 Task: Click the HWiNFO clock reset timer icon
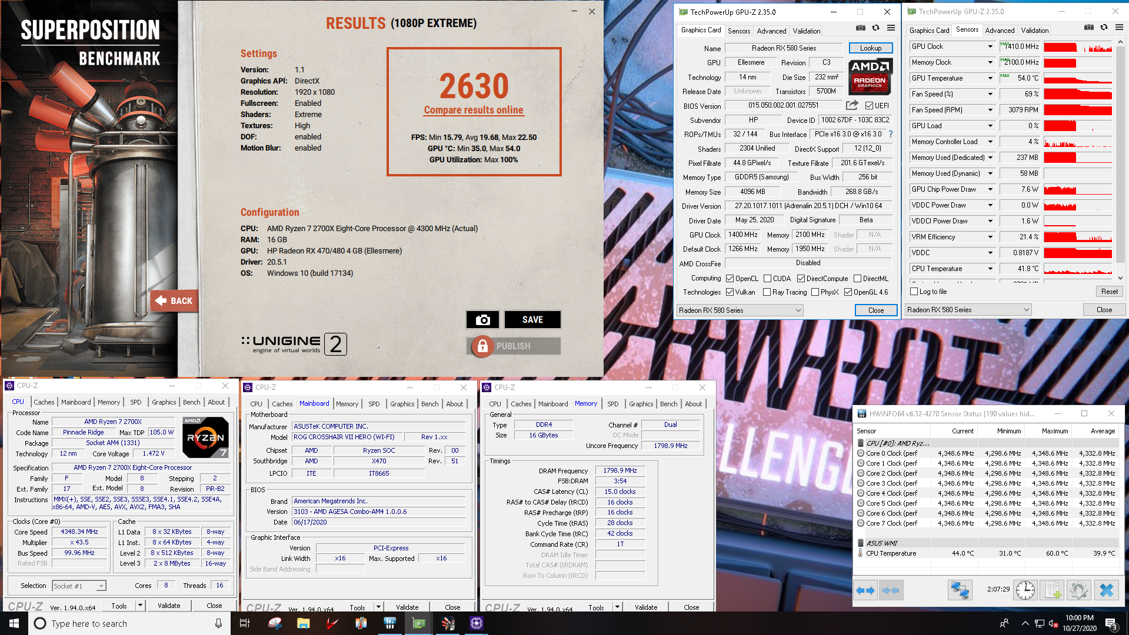click(1025, 590)
